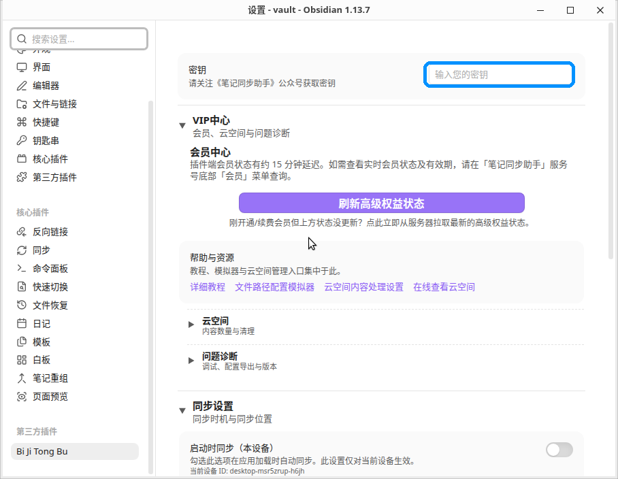Image resolution: width=618 pixels, height=479 pixels.
Task: Open the 模板 plugin settings
Action: pyautogui.click(x=75, y=342)
